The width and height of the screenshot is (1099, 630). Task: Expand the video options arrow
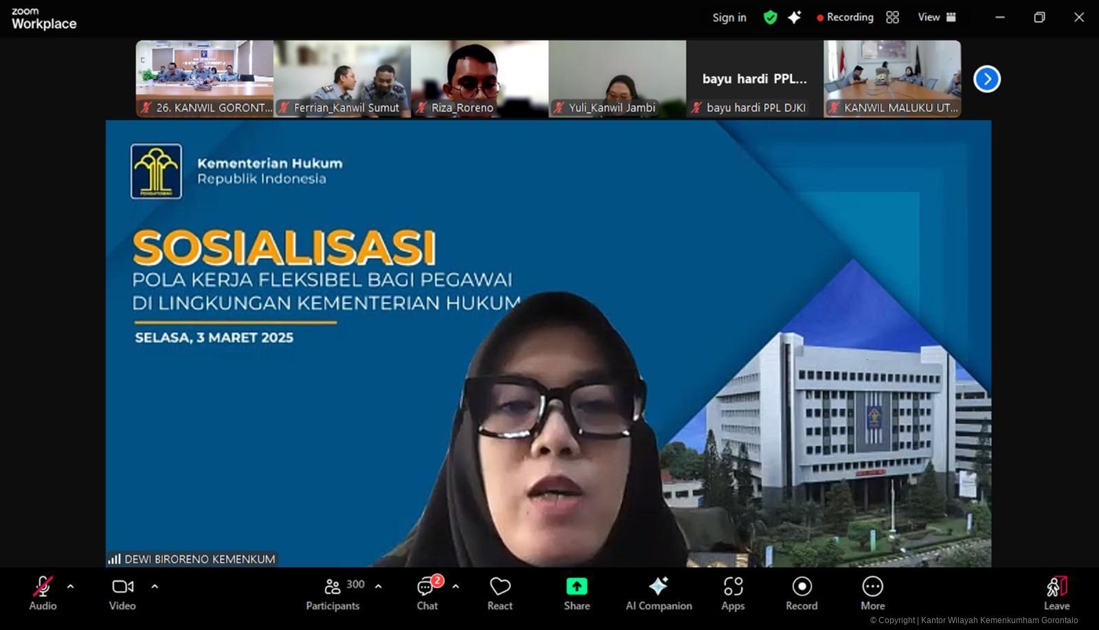click(155, 587)
